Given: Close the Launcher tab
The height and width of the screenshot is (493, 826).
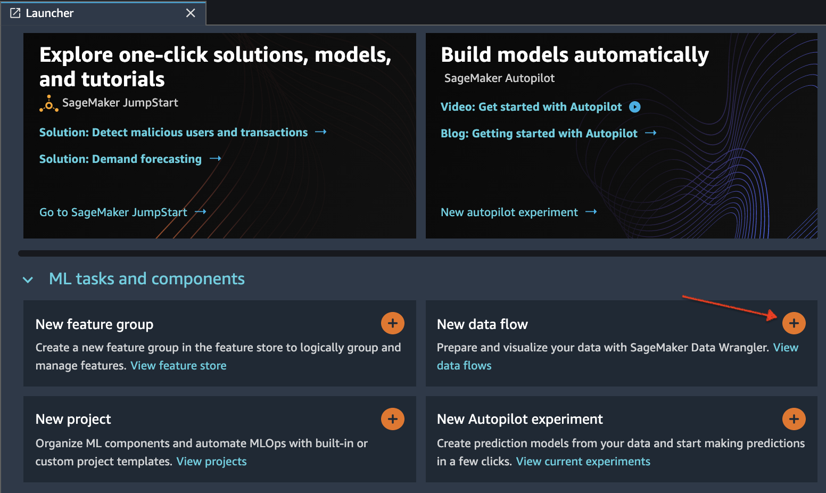Looking at the screenshot, I should click(191, 12).
